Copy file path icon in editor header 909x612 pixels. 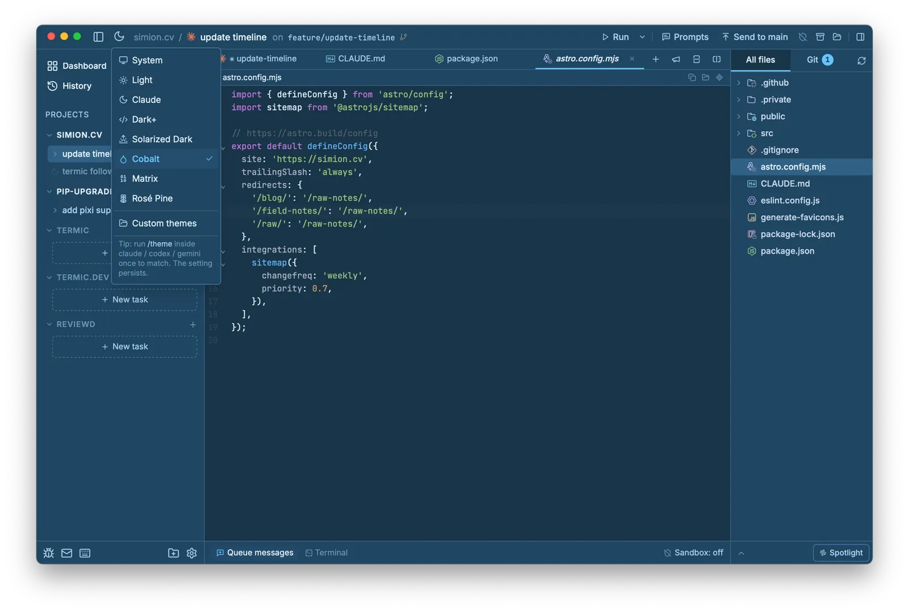click(692, 77)
